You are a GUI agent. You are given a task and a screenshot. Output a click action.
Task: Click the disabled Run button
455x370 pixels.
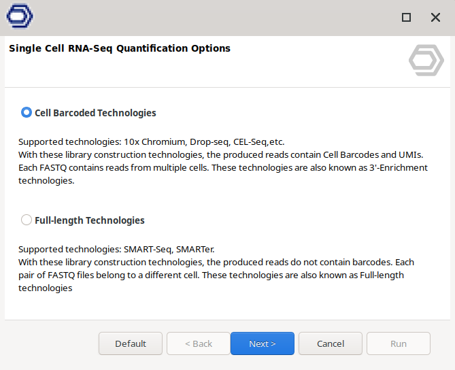tap(398, 343)
